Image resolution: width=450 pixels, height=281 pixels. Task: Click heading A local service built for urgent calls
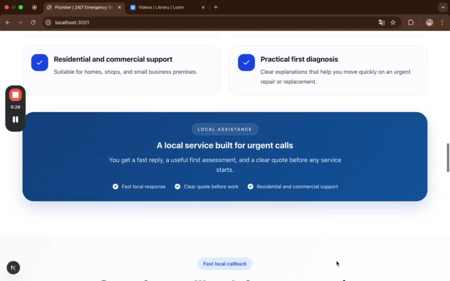225,145
